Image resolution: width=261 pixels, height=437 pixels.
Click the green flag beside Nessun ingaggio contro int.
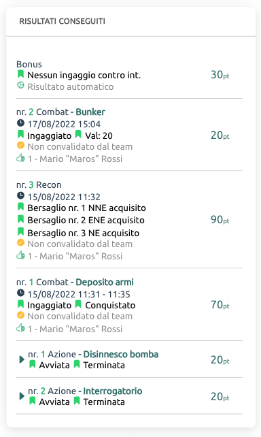tap(20, 74)
